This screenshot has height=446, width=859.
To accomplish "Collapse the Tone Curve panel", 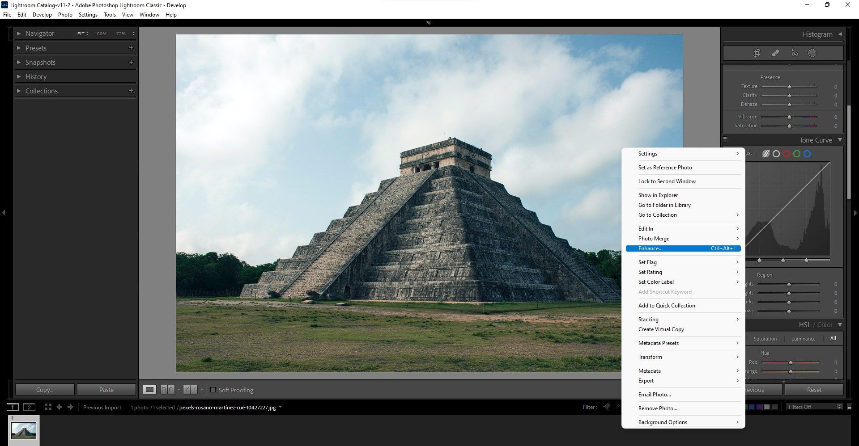I will [840, 140].
